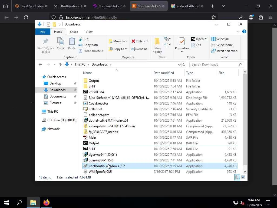Cut the selected file with scissors icon
The height and width of the screenshot is (208, 277).
tap(81, 39)
